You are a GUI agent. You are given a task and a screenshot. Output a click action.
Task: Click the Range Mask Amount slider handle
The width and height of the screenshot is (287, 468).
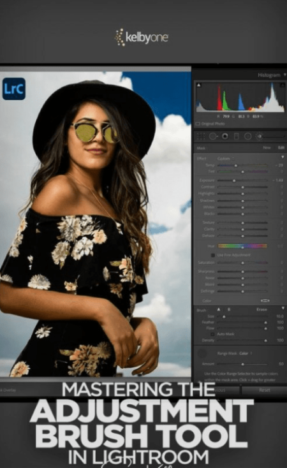pyautogui.click(x=242, y=365)
